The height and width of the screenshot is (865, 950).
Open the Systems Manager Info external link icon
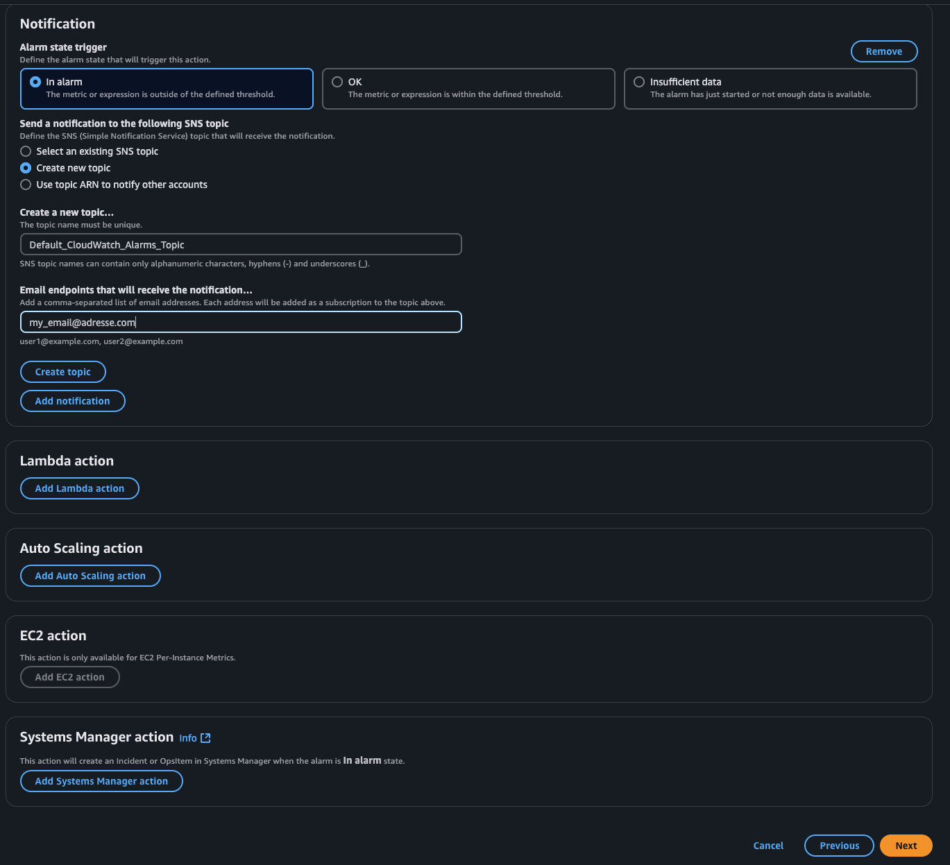click(x=205, y=738)
